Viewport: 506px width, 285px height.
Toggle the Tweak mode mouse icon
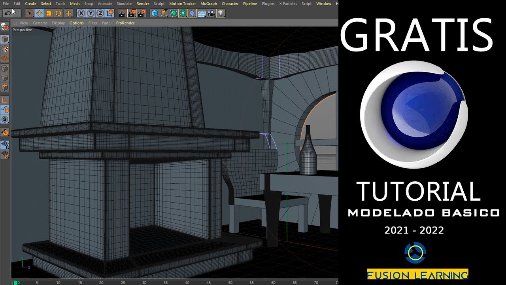5,109
